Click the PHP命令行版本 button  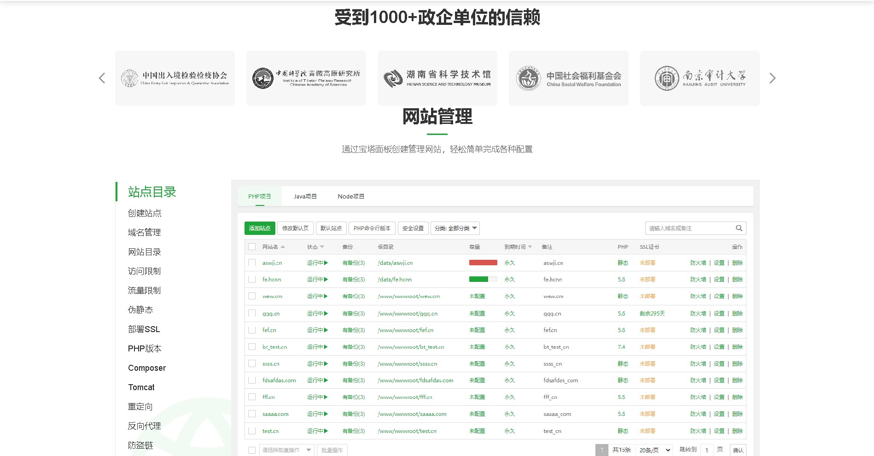[x=372, y=228]
